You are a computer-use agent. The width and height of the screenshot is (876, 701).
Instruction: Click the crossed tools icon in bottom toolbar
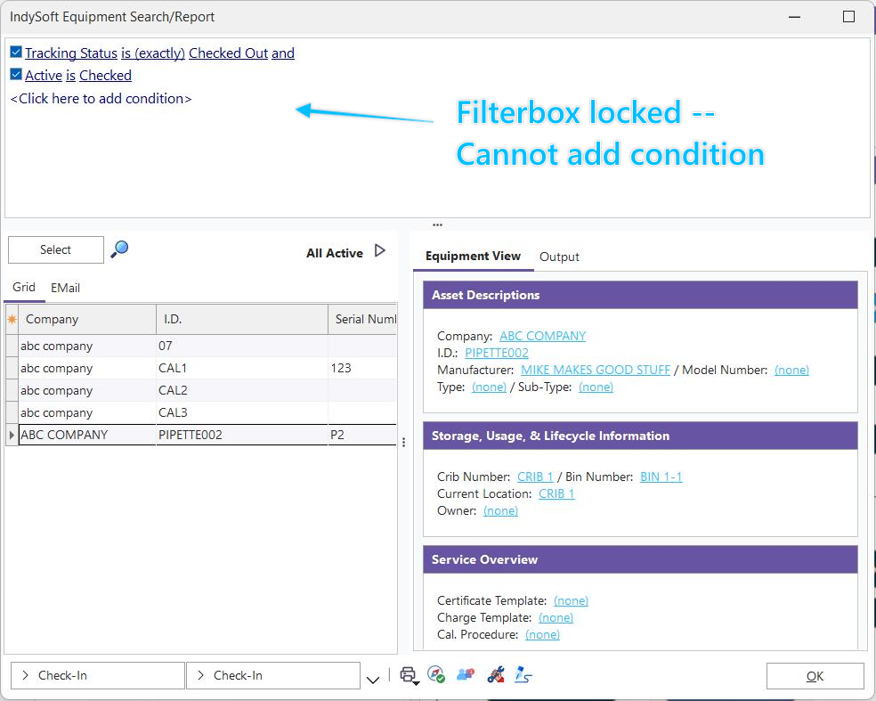(496, 675)
